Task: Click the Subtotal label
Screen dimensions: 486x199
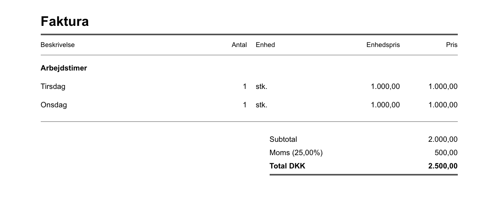Action: 283,139
